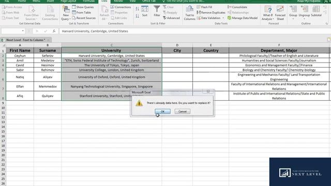Sort Z to A descending
This screenshot has width=331, height=186.
click(x=137, y=16)
